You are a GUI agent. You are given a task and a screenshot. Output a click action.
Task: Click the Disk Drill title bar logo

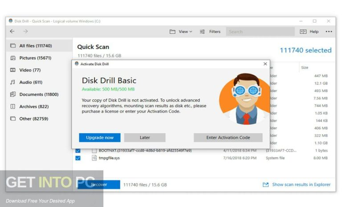point(11,21)
